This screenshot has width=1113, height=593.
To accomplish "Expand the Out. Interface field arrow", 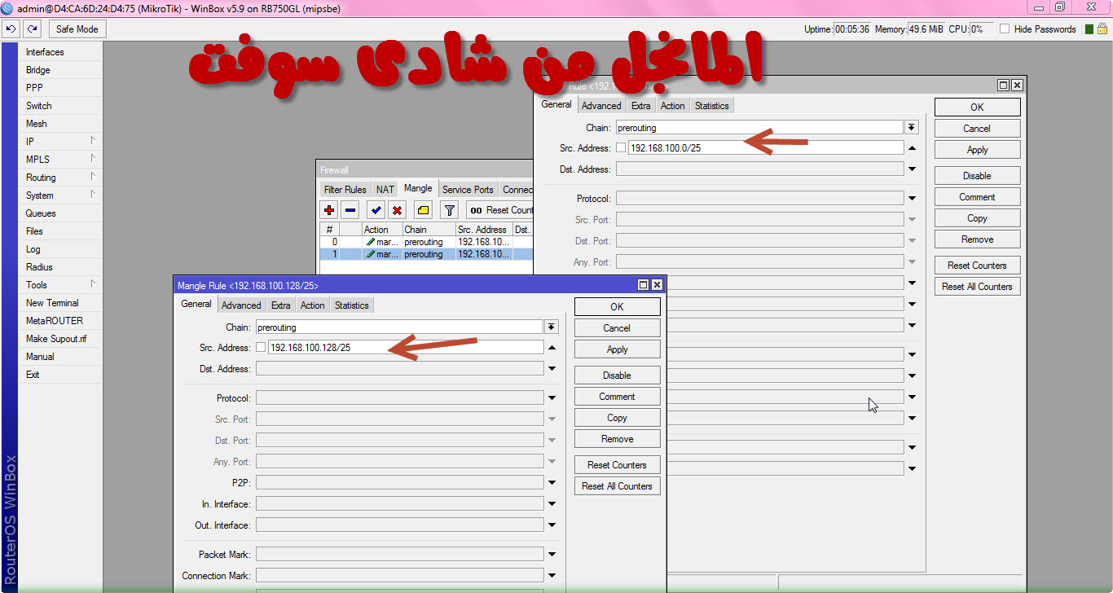I will point(552,525).
